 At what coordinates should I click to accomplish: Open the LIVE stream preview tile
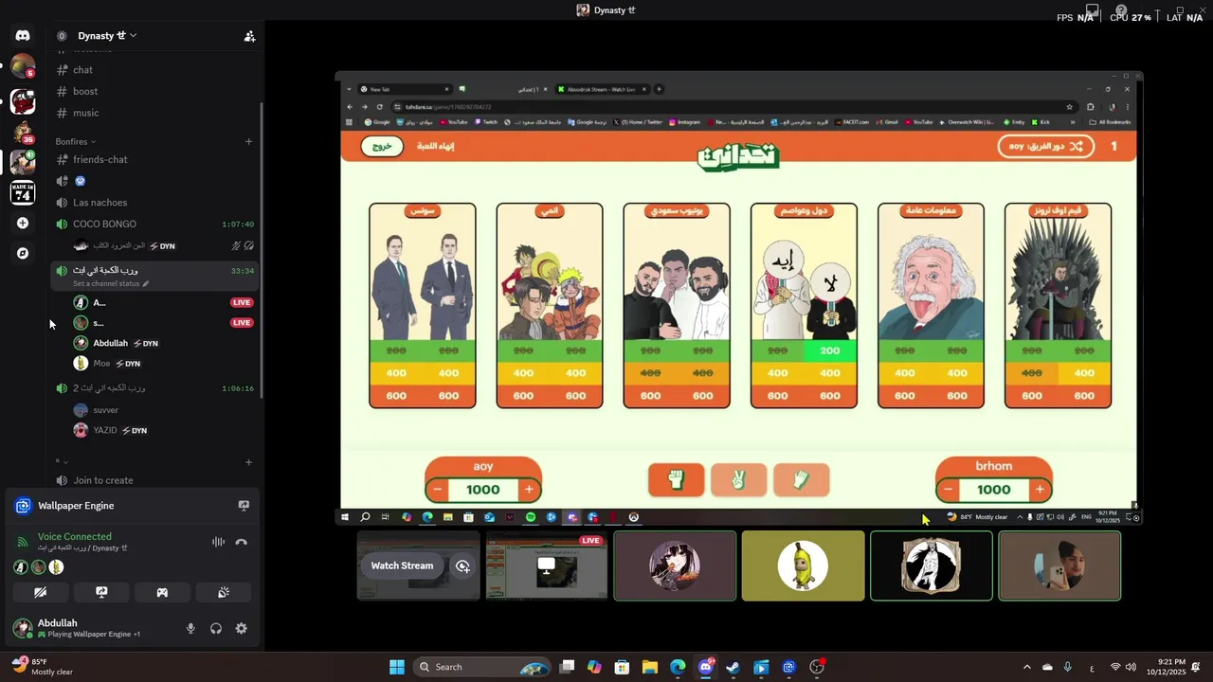point(547,566)
